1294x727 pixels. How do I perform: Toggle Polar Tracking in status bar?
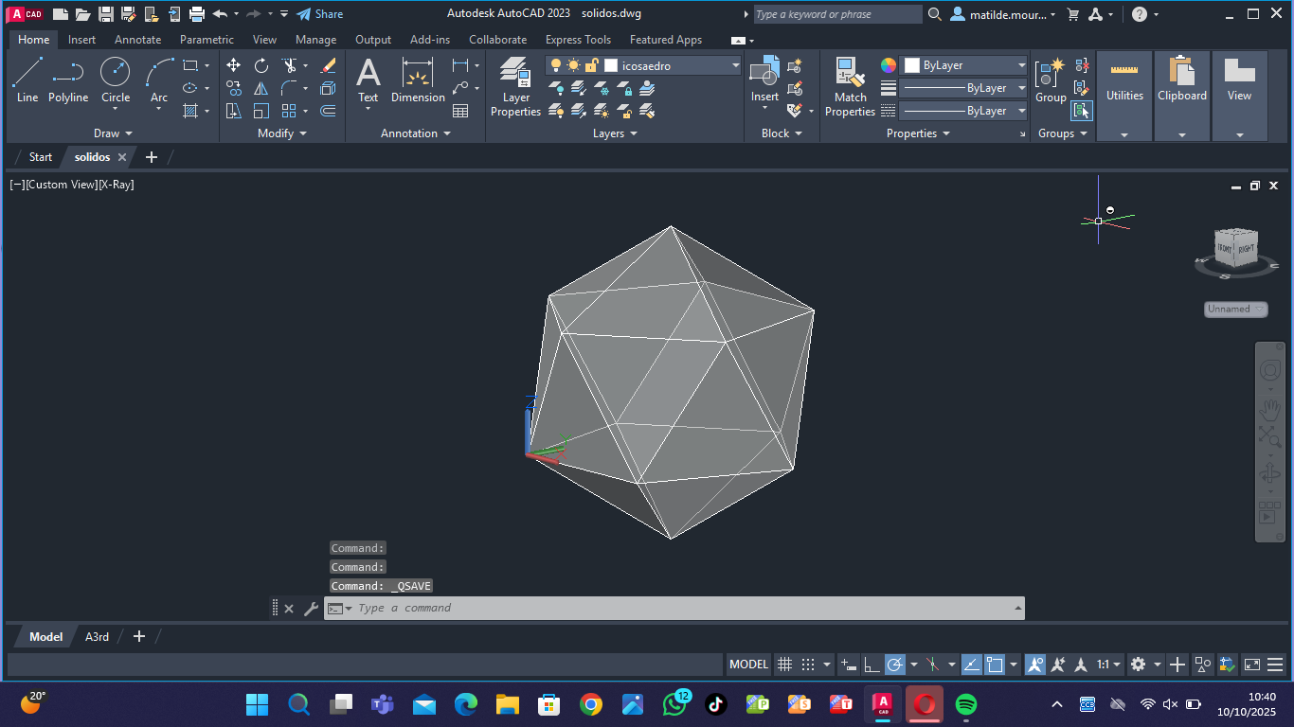click(x=895, y=665)
